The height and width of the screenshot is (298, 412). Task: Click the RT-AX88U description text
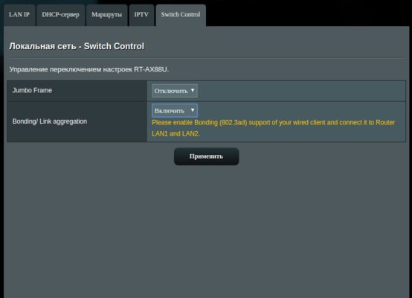point(88,69)
